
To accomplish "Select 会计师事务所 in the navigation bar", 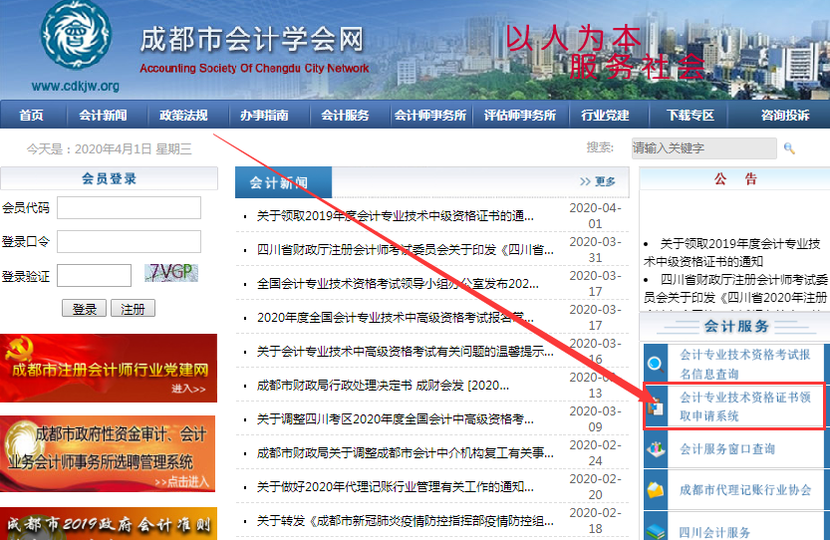I will coord(429,116).
